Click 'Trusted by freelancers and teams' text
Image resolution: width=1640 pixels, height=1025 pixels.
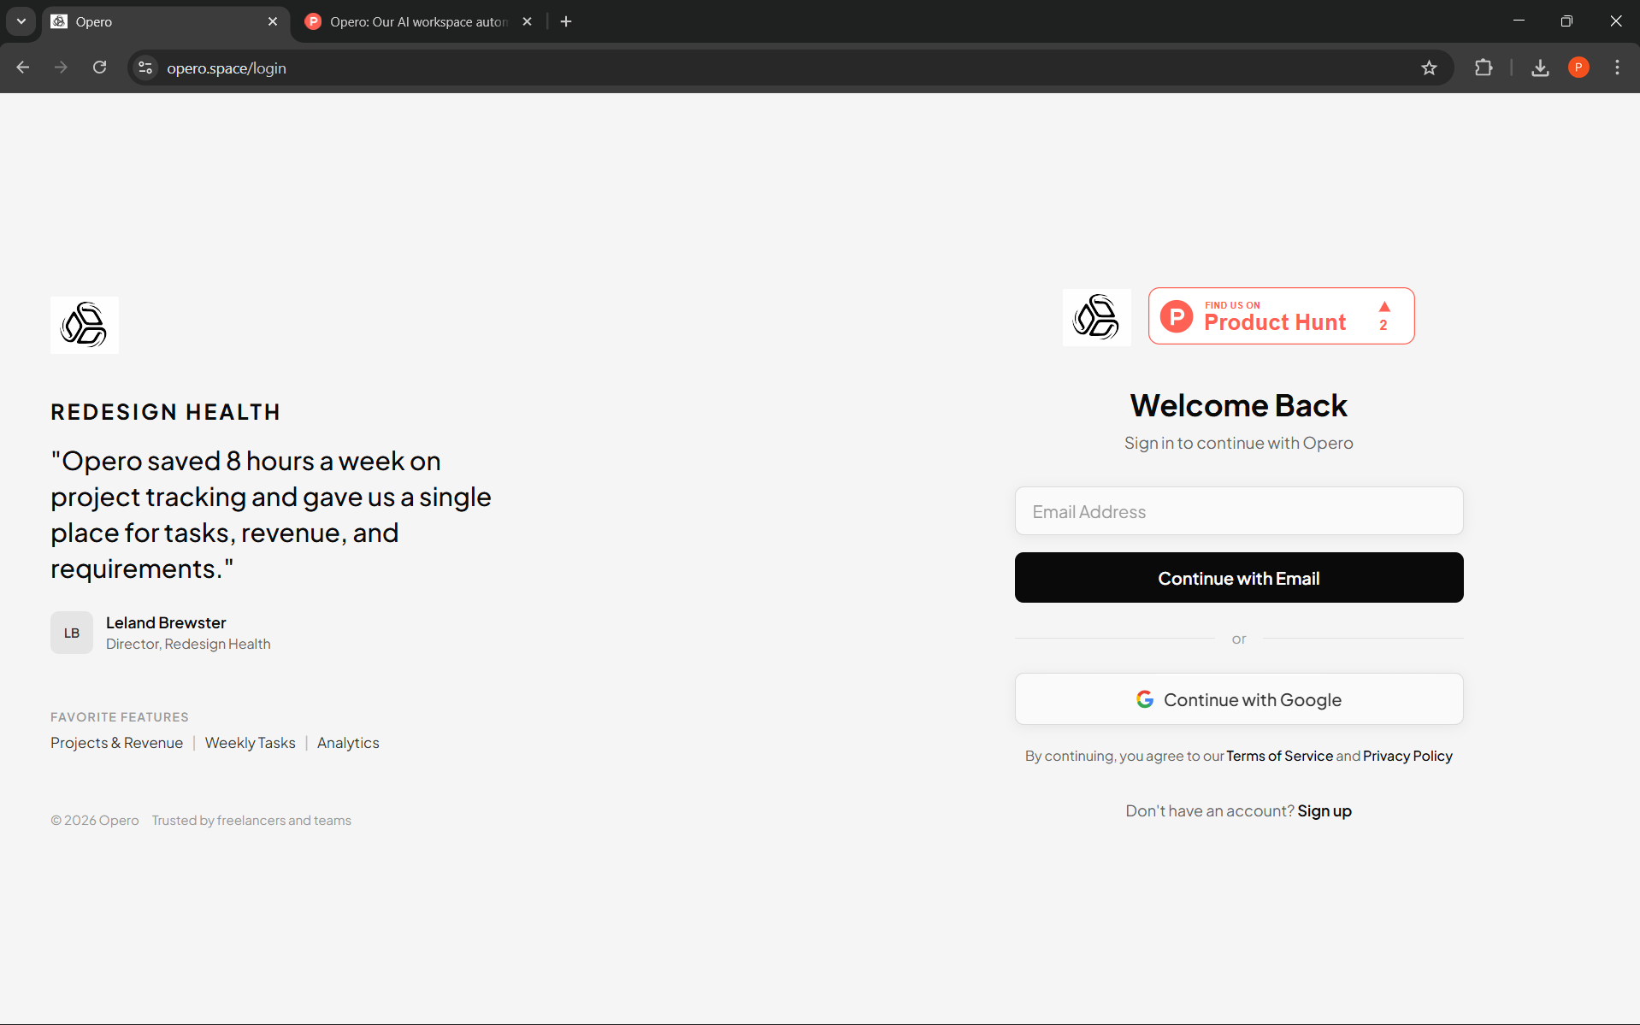pyautogui.click(x=251, y=821)
